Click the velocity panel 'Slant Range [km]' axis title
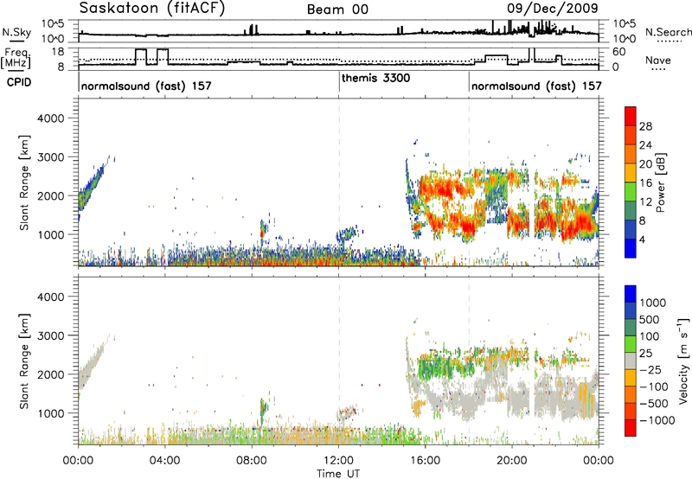Viewport: 692px width, 479px height. tap(24, 361)
